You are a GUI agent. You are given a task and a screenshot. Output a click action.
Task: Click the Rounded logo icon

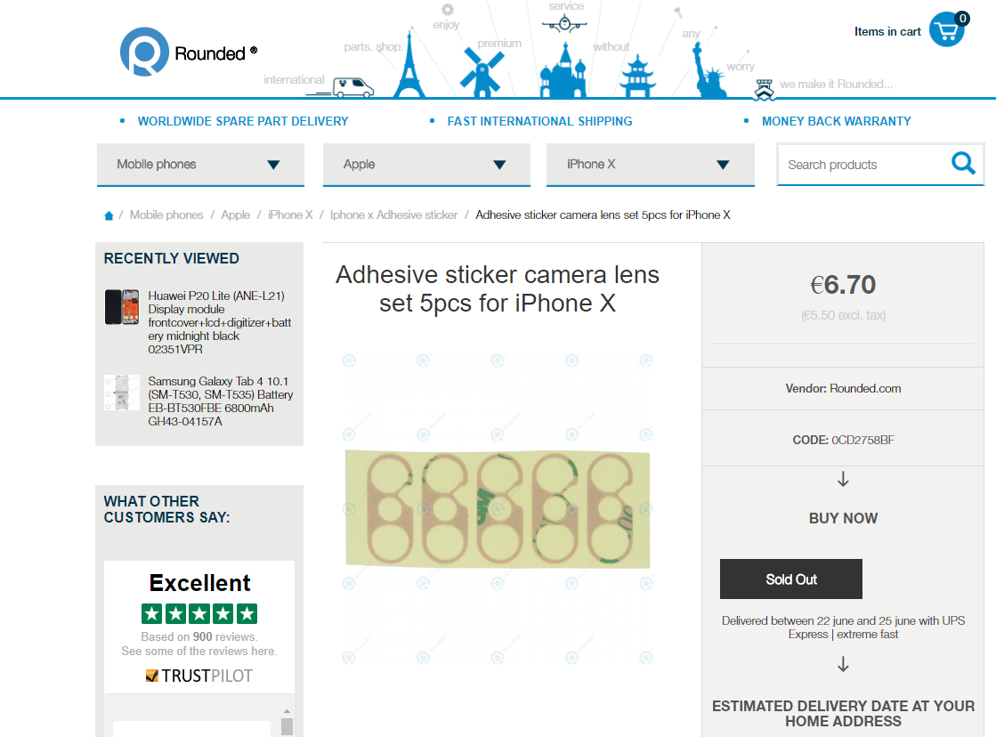[x=144, y=53]
